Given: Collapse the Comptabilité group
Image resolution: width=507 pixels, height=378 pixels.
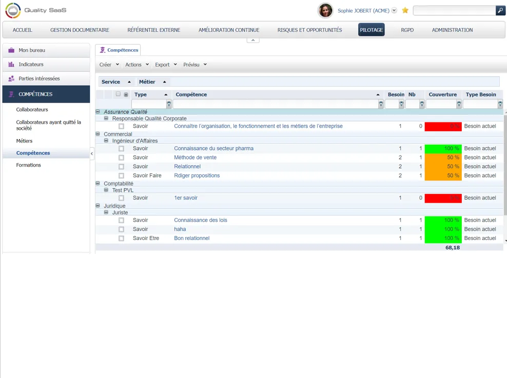Looking at the screenshot, I should (98, 183).
